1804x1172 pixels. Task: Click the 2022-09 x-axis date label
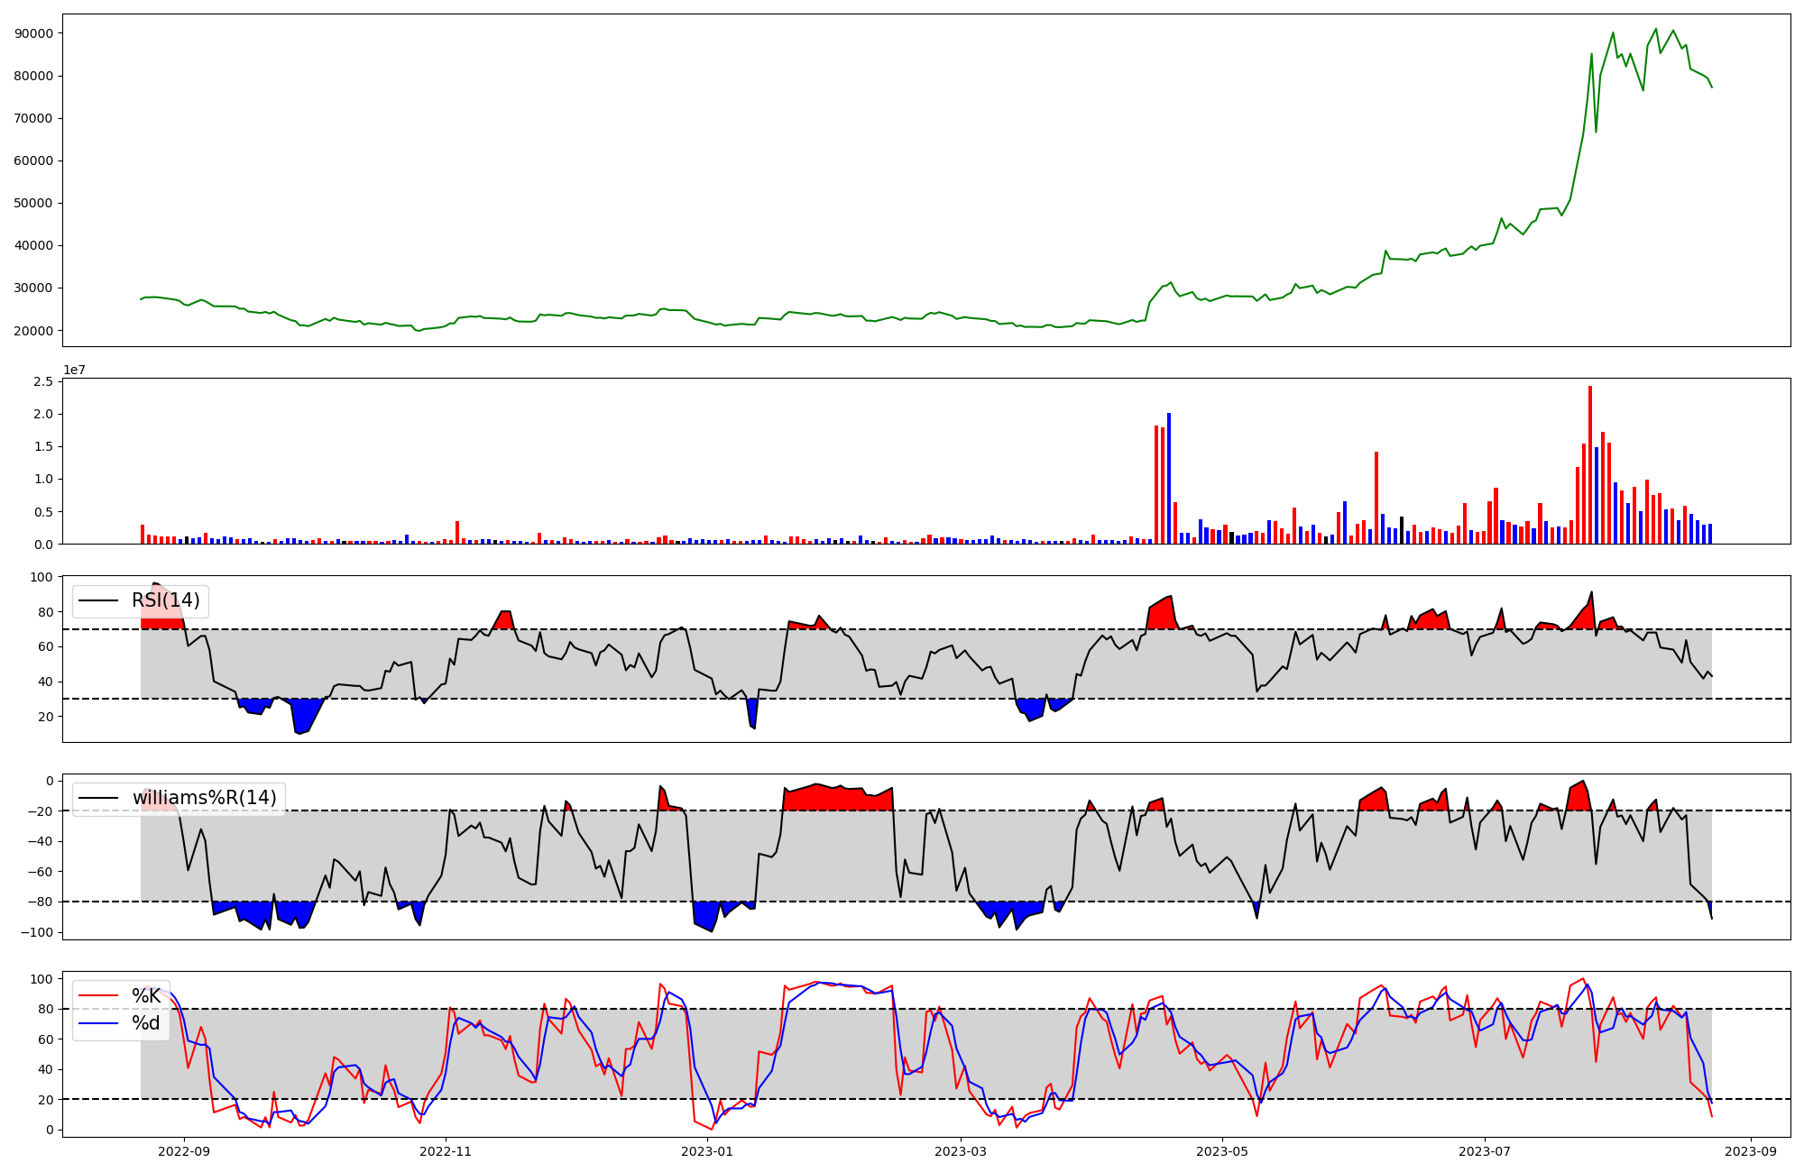184,1151
